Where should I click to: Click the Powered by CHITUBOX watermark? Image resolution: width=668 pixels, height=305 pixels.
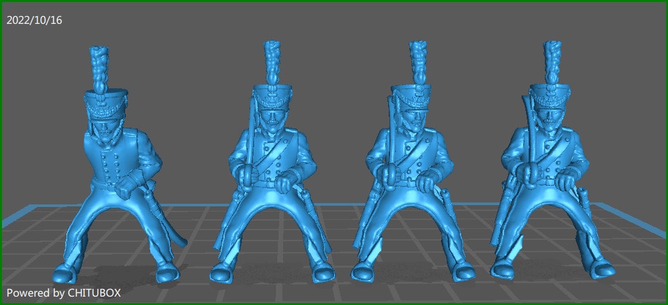click(63, 293)
